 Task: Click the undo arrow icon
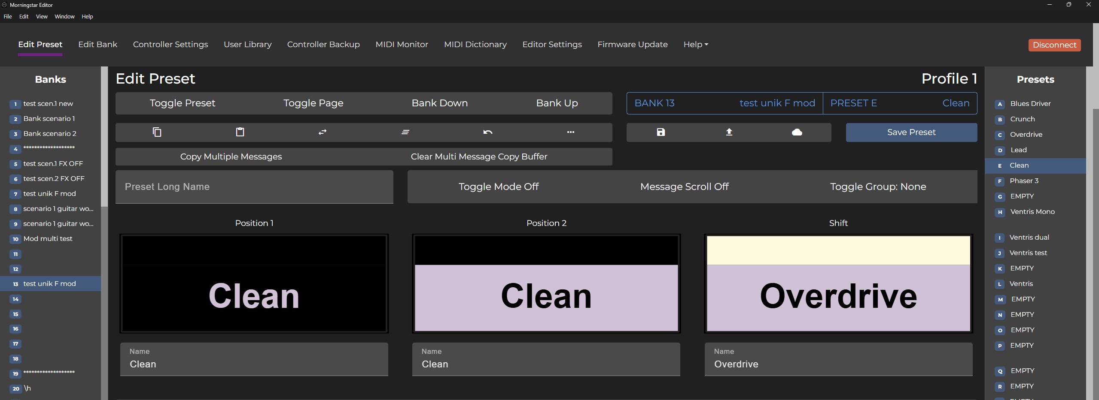488,132
